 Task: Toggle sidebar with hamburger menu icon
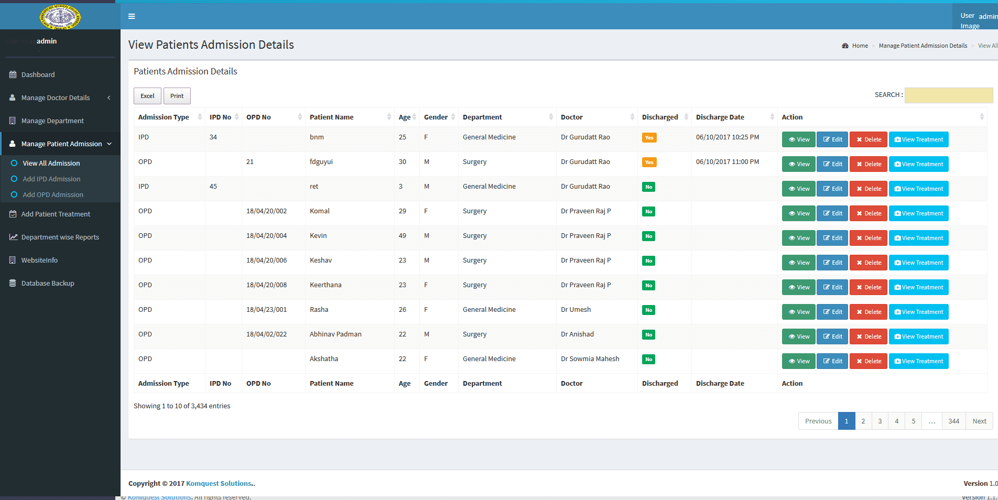132,16
